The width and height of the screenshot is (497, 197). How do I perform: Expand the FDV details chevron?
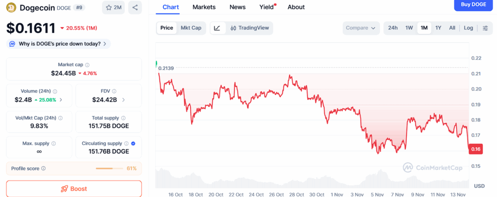pos(123,100)
